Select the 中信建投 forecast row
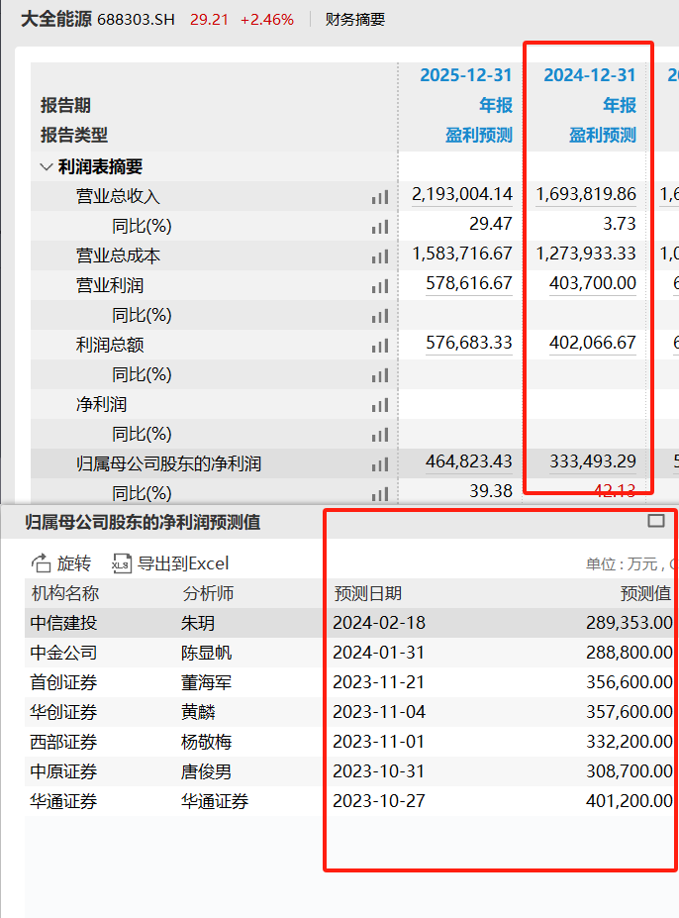This screenshot has height=918, width=679. 350,623
